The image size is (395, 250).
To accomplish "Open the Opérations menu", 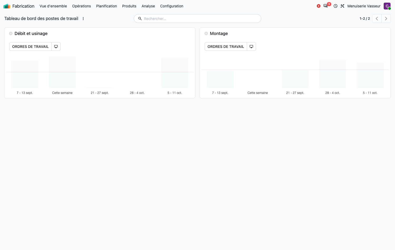I will tap(82, 6).
